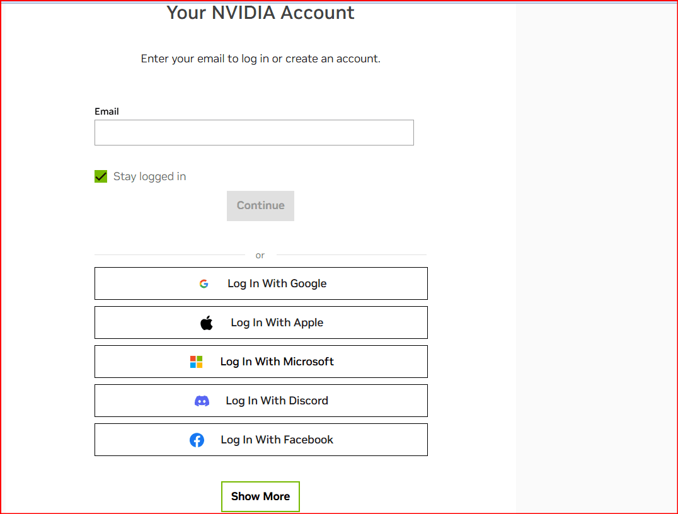Choose Log In With Microsoft
The height and width of the screenshot is (514, 678).
[x=261, y=362]
